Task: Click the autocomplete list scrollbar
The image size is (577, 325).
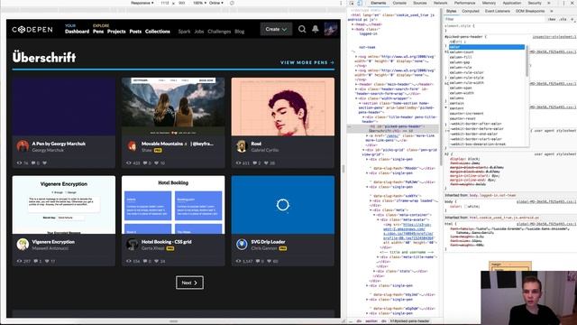Action: [x=527, y=60]
